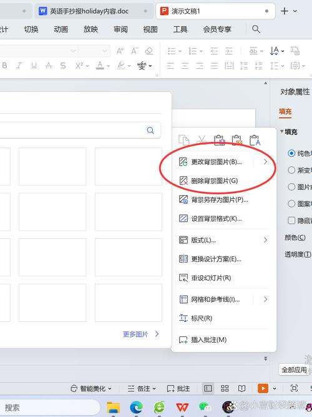Click paste as text-only icon in context menu
The width and height of the screenshot is (312, 417).
coord(255,140)
